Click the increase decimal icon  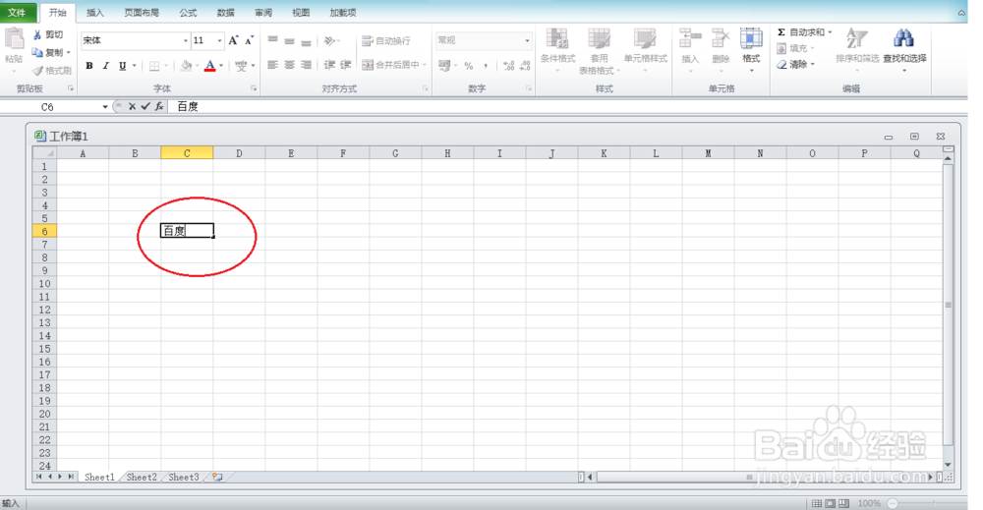tap(509, 66)
